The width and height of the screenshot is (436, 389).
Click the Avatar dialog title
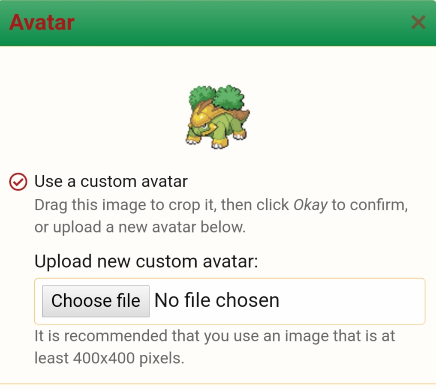(x=42, y=22)
